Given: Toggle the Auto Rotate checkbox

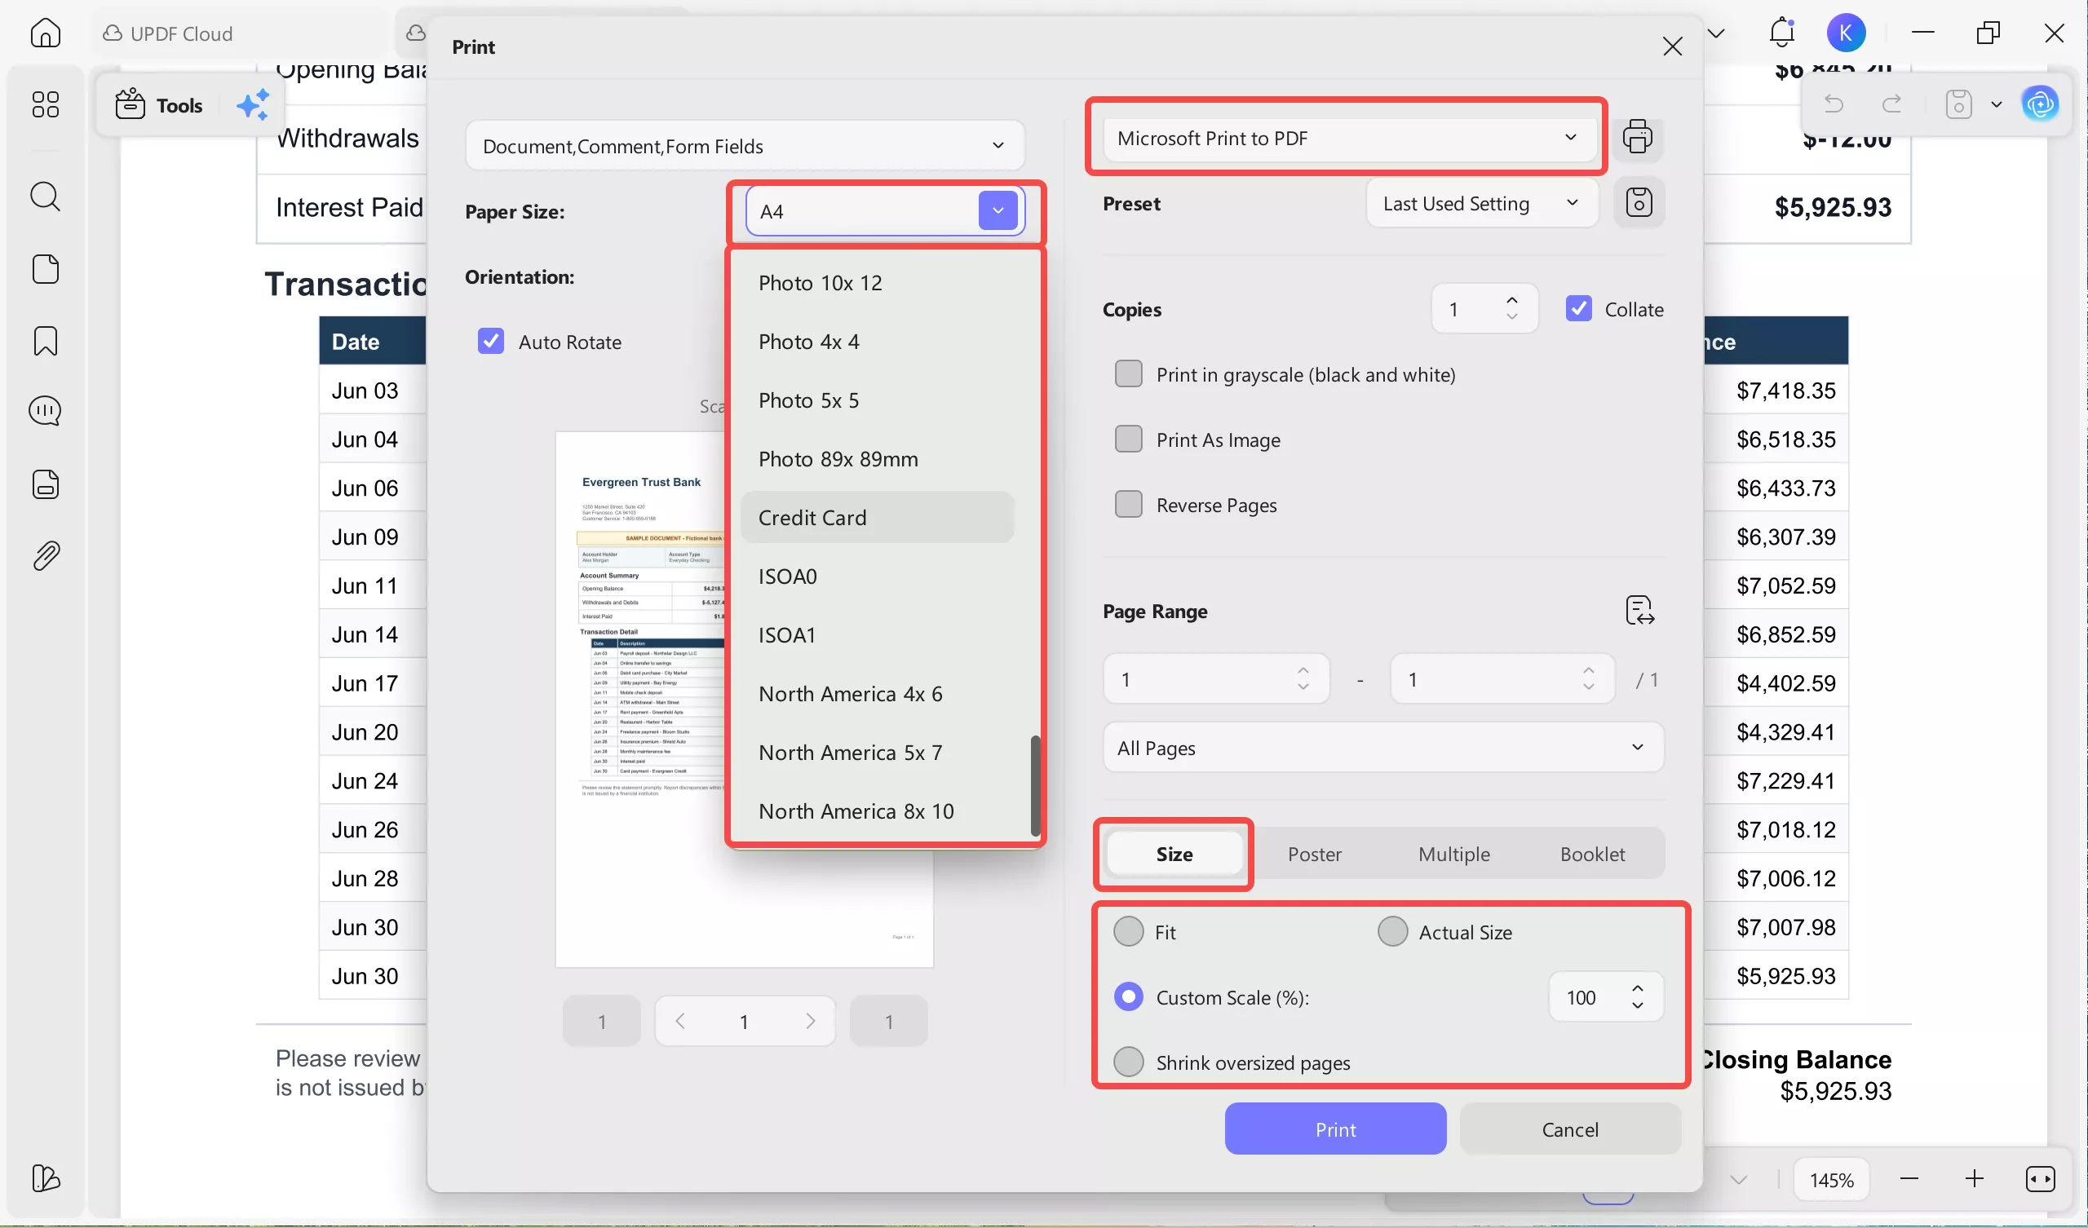Looking at the screenshot, I should point(490,342).
